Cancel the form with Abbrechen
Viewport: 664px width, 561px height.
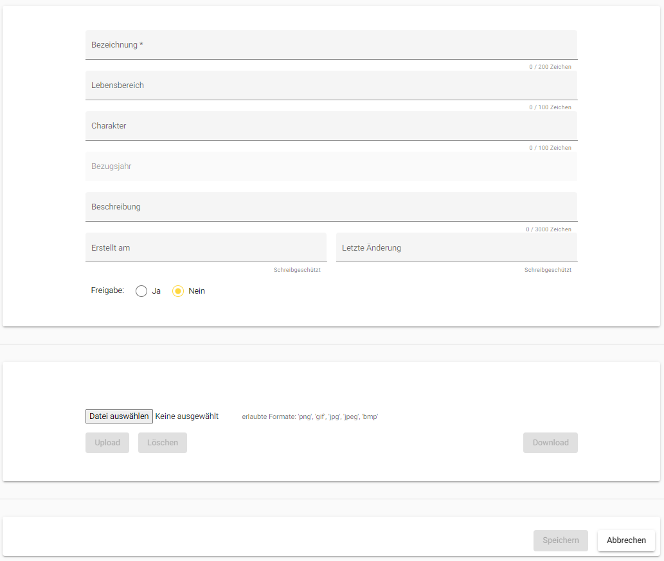point(626,540)
